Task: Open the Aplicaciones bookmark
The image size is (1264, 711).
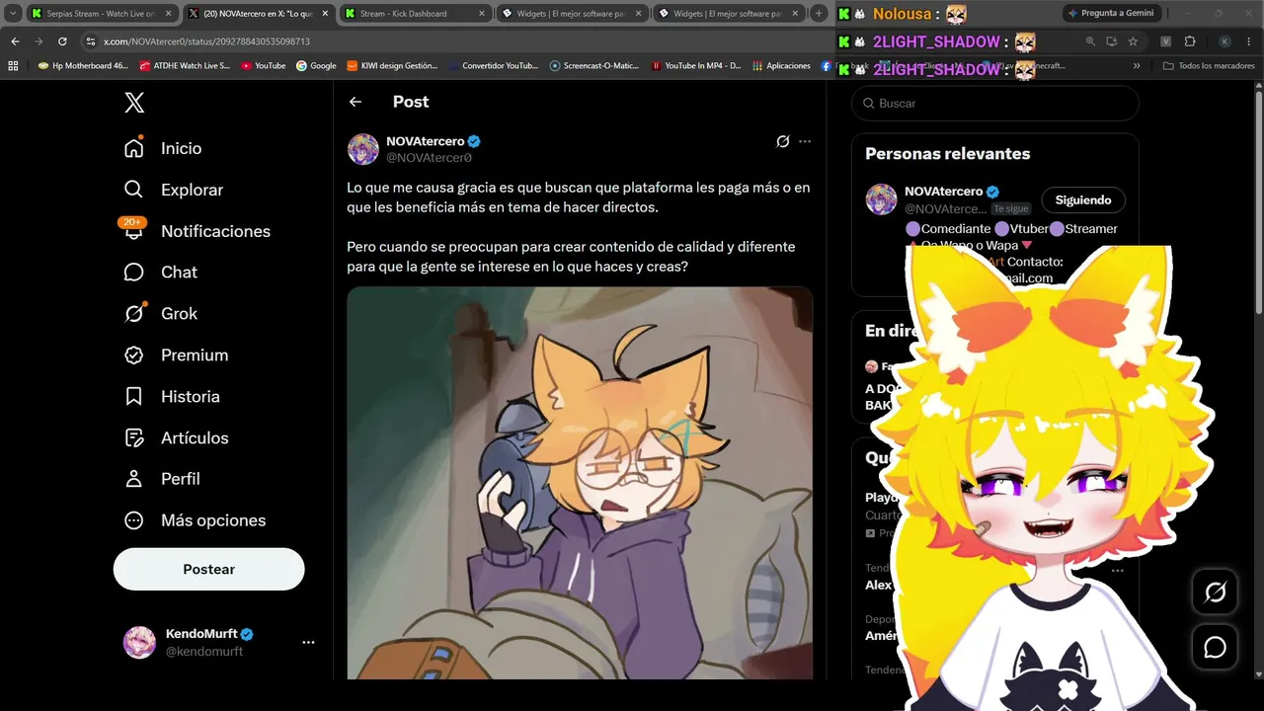Action: 781,66
